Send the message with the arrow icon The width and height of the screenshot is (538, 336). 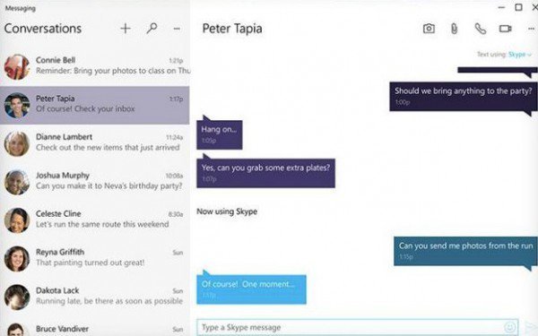(531, 327)
